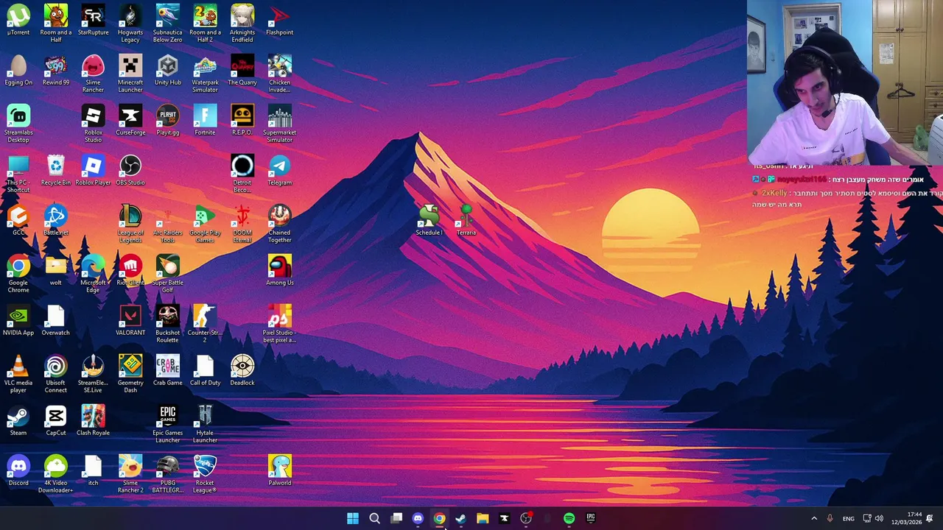Select the Hytale Launcher icon
This screenshot has width=943, height=530.
205,424
